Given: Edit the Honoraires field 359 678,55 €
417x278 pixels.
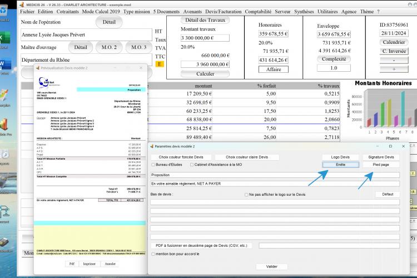Looking at the screenshot, I should coord(274,34).
